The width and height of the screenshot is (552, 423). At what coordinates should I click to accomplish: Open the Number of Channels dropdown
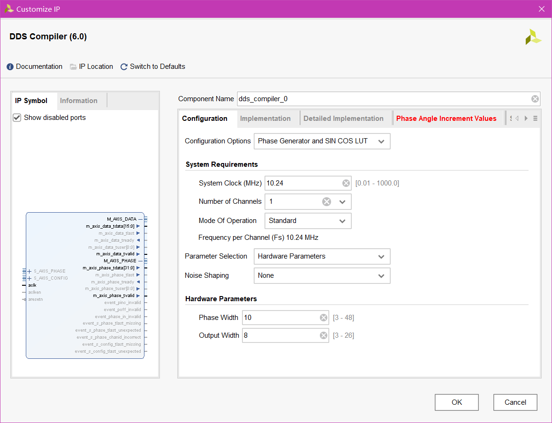[x=342, y=202]
